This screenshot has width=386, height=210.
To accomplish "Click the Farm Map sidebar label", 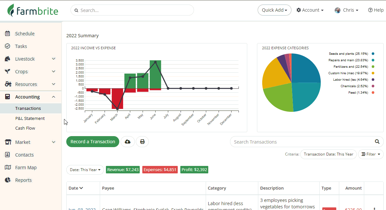I will point(26,168).
